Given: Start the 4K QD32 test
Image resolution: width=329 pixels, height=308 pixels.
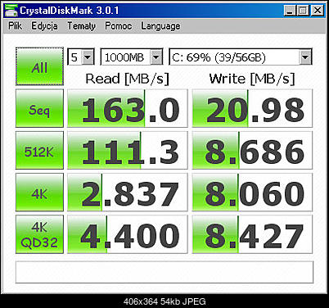Looking at the screenshot, I should [x=39, y=234].
